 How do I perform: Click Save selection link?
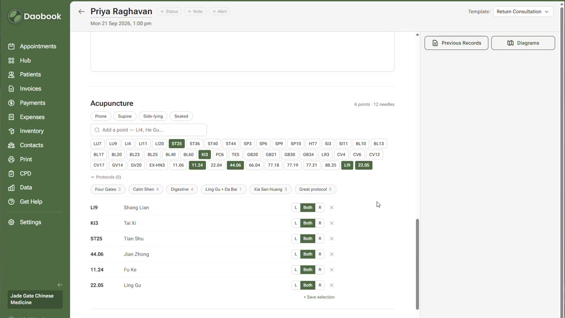click(319, 297)
